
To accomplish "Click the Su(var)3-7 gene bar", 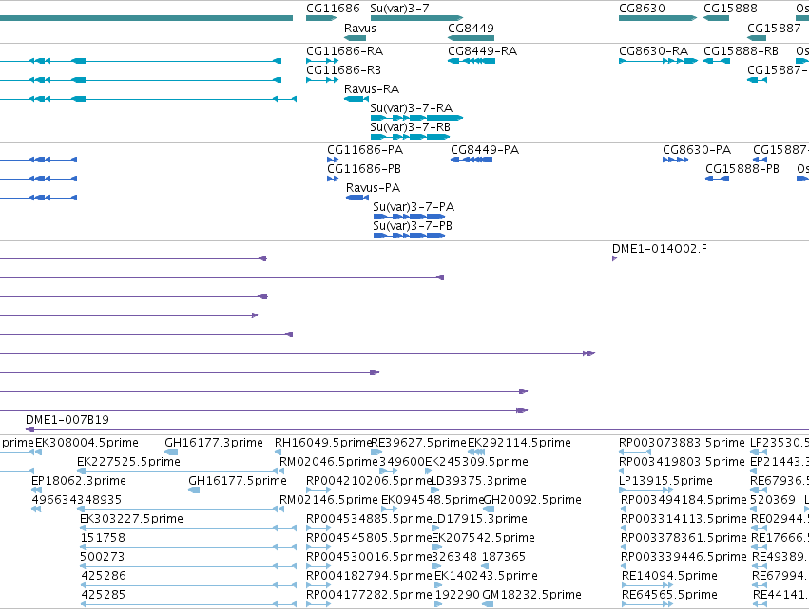I will (416, 18).
